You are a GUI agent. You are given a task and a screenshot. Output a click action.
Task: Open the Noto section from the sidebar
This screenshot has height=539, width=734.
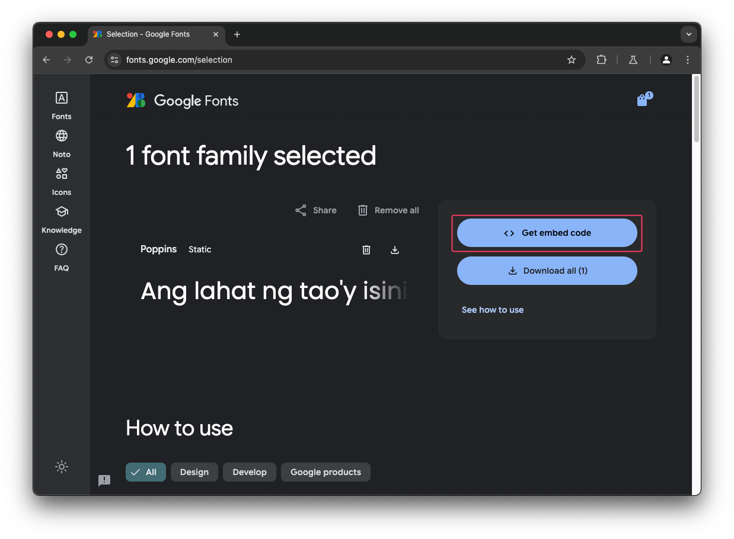(x=61, y=136)
